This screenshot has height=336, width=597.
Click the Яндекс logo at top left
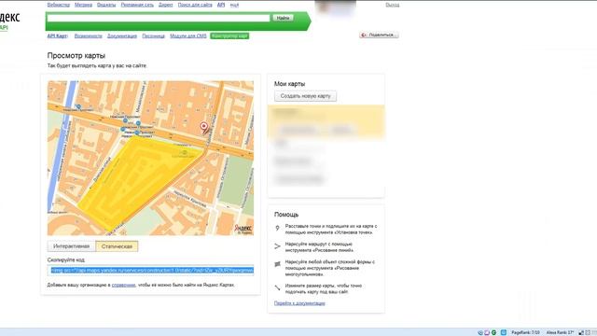pos(9,18)
